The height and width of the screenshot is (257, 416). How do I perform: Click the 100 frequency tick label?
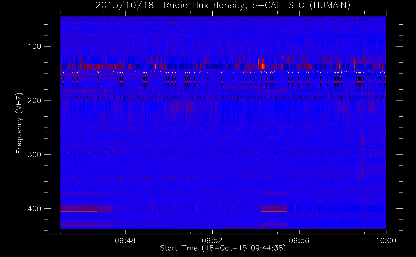click(x=34, y=46)
